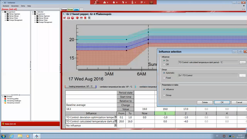The height and width of the screenshot is (139, 247).
Task: Choose Group presentation in table option
Action: 164,95
